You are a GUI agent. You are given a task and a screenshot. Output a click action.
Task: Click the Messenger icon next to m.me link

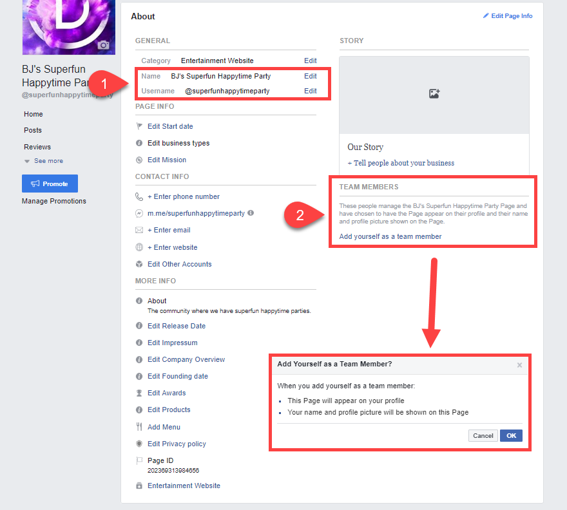pyautogui.click(x=138, y=213)
